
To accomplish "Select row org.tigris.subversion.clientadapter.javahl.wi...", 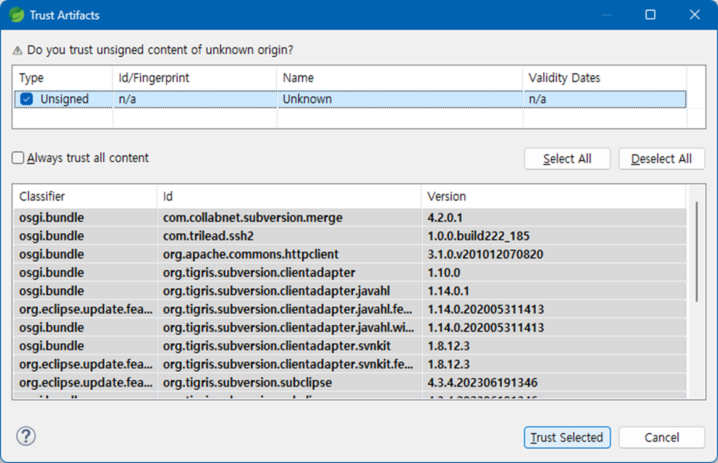I will 350,327.
